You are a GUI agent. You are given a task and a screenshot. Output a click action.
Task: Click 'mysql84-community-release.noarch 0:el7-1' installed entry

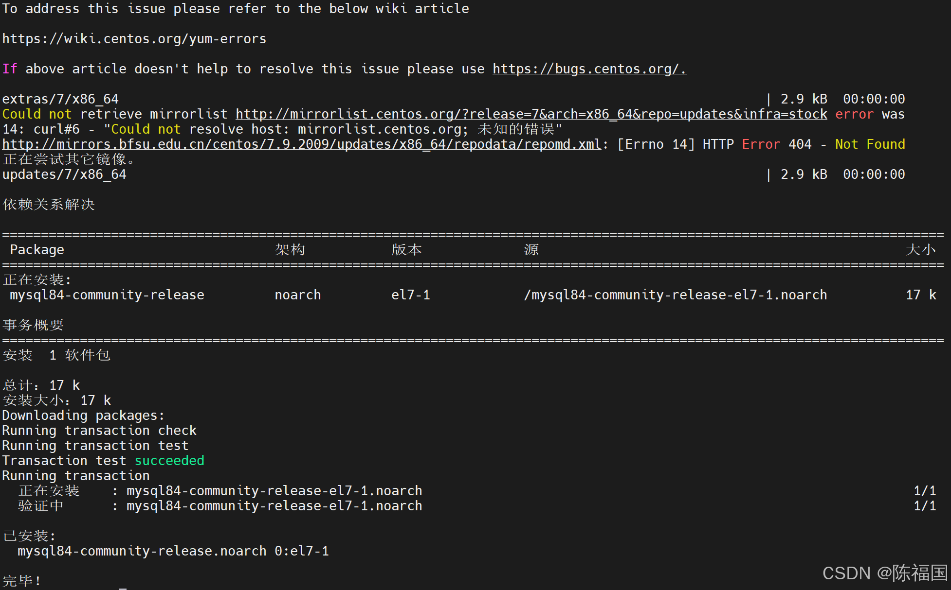pos(173,551)
